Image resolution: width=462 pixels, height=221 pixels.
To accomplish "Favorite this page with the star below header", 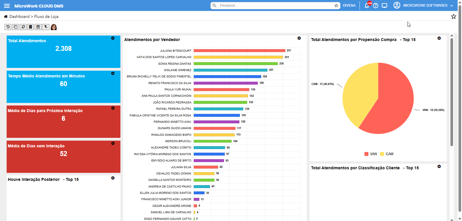I will tap(454, 16).
